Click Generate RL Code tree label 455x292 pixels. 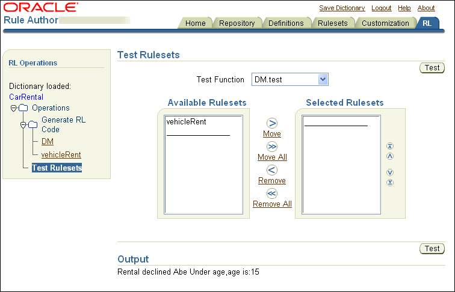pyautogui.click(x=64, y=124)
